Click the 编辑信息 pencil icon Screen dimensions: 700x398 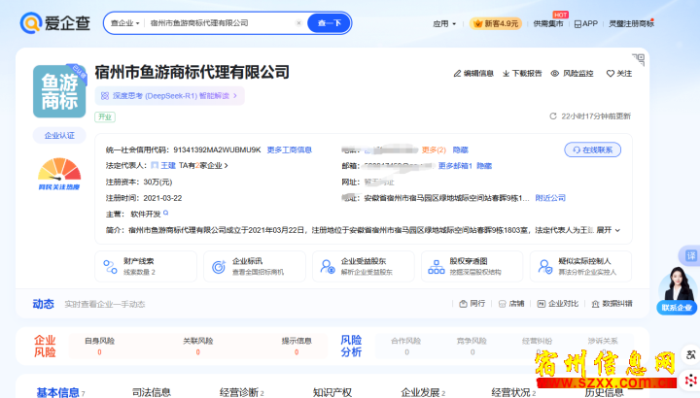coord(458,74)
